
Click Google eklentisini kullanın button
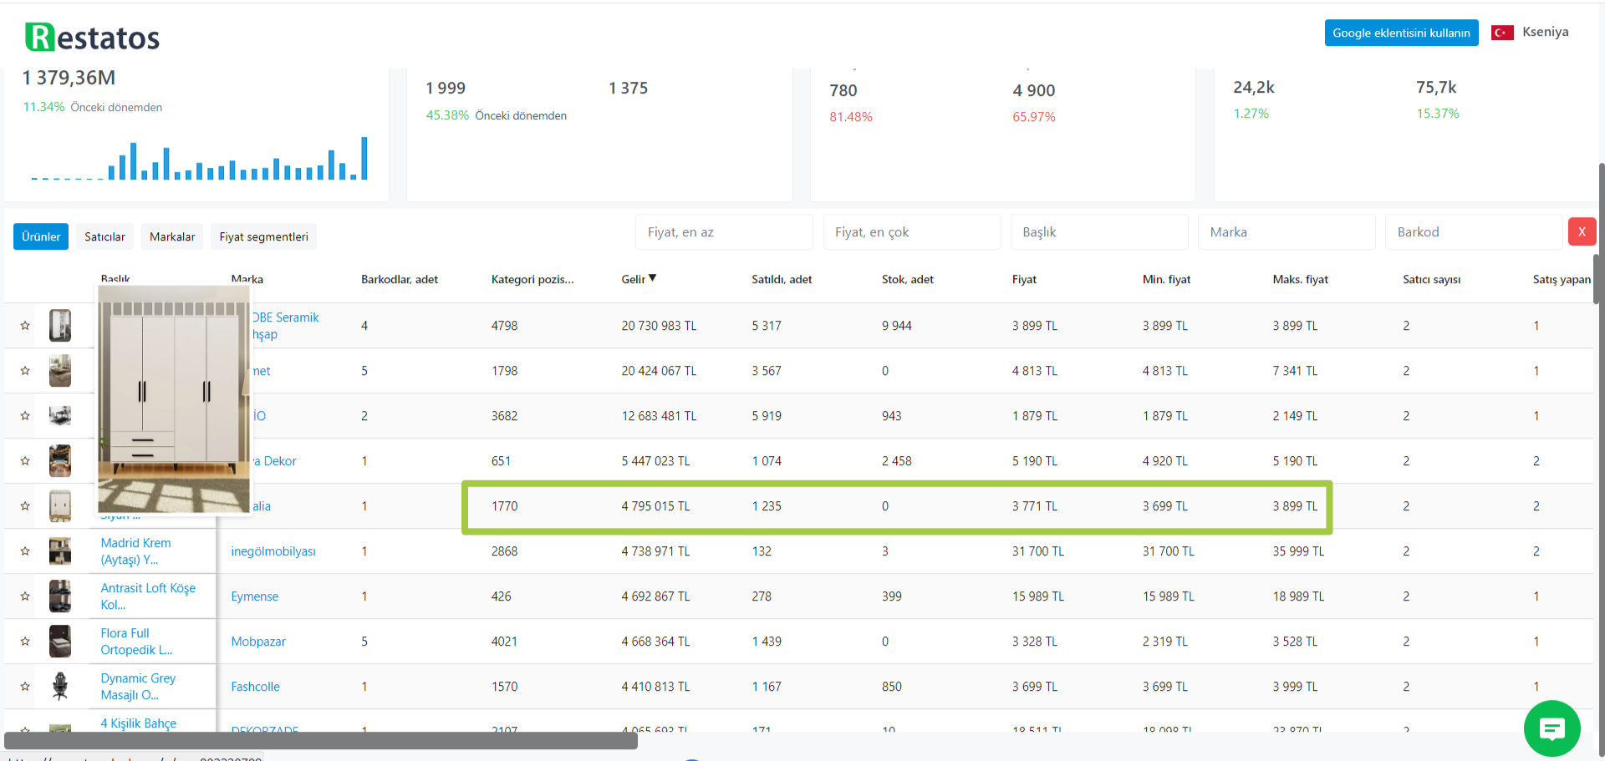[x=1401, y=33]
